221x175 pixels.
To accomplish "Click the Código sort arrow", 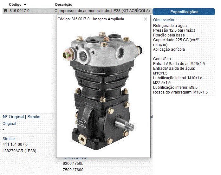I will click(25, 4).
